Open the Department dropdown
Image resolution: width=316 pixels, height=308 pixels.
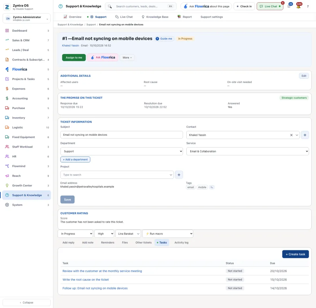[x=121, y=151]
